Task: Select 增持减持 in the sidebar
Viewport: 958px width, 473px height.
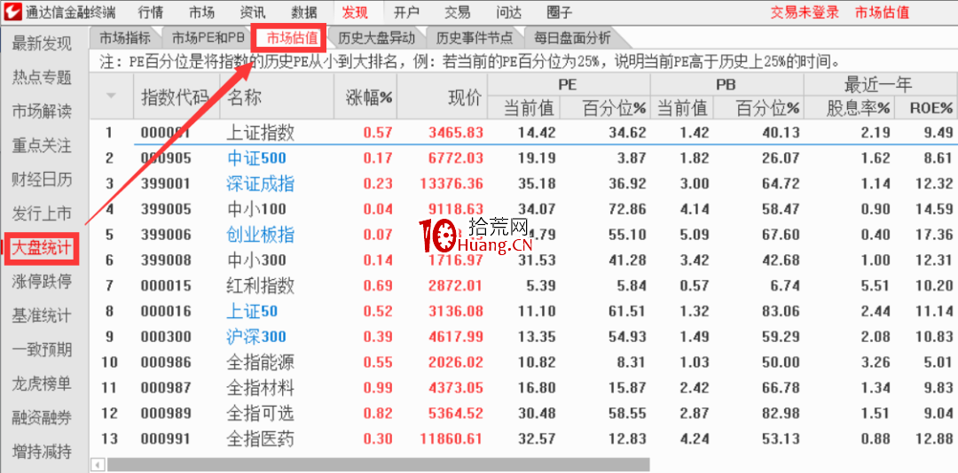Action: pyautogui.click(x=43, y=452)
